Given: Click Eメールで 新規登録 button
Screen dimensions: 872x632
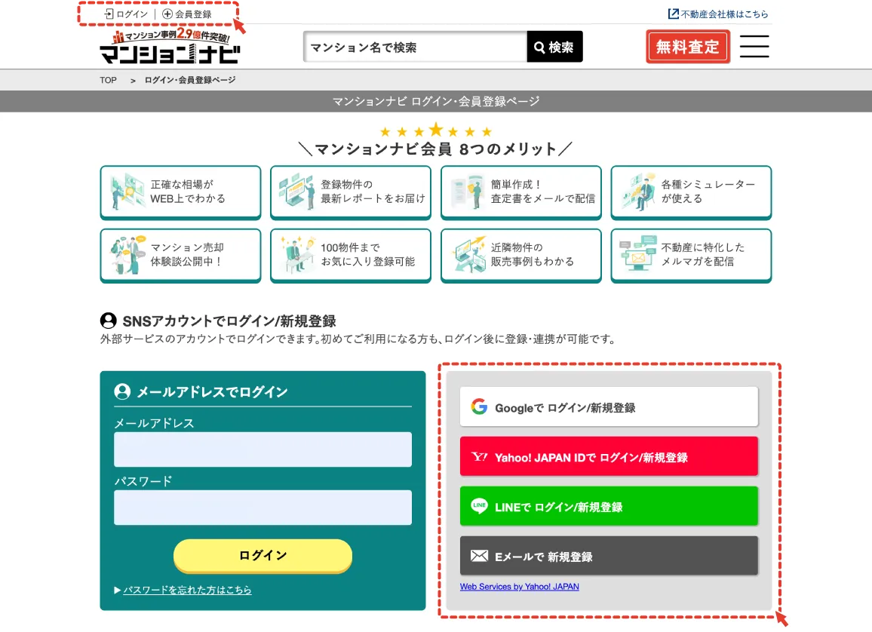Looking at the screenshot, I should coord(609,555).
